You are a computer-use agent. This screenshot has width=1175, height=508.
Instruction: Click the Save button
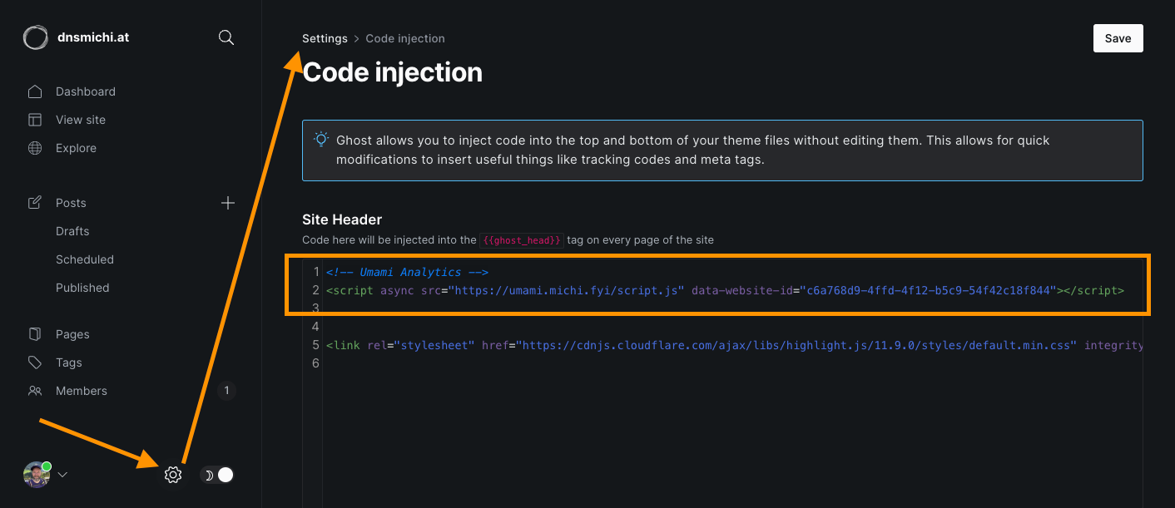[1118, 38]
